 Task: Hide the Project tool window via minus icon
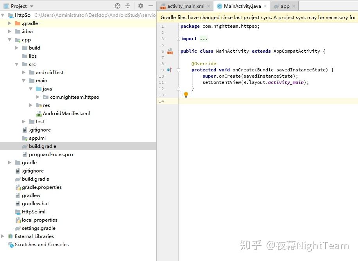tap(150, 6)
